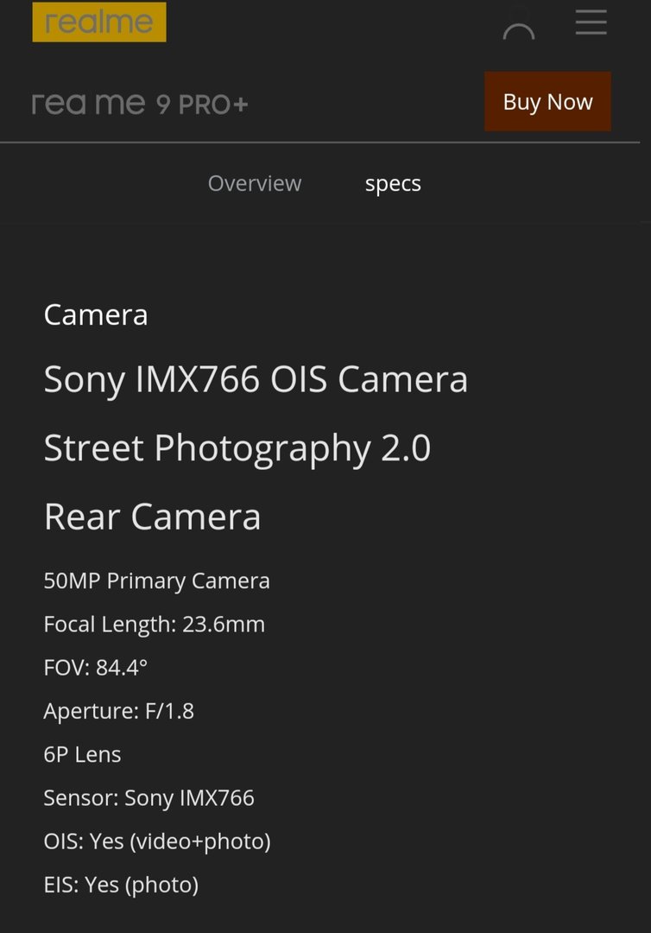This screenshot has width=651, height=933.
Task: Open the hamburger menu
Action: point(591,22)
